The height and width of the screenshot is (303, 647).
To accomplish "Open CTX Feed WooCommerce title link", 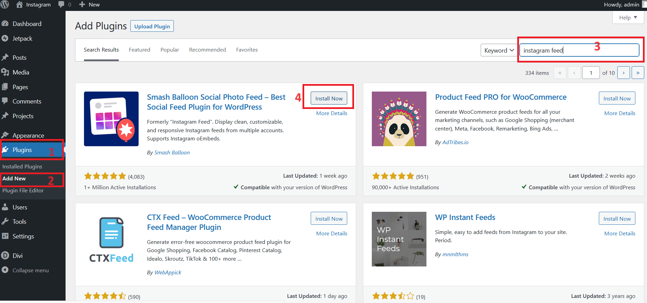I will [x=209, y=222].
